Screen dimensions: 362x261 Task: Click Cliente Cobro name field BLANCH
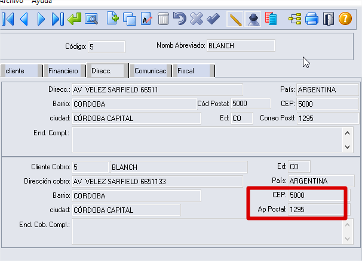(x=179, y=167)
